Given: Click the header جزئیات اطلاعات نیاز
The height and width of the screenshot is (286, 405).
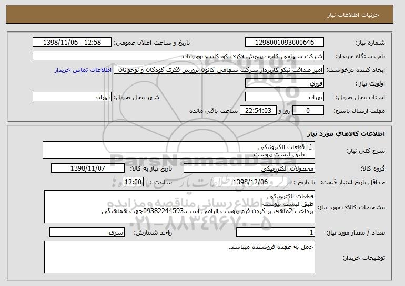Looking at the screenshot, I should click(353, 15).
